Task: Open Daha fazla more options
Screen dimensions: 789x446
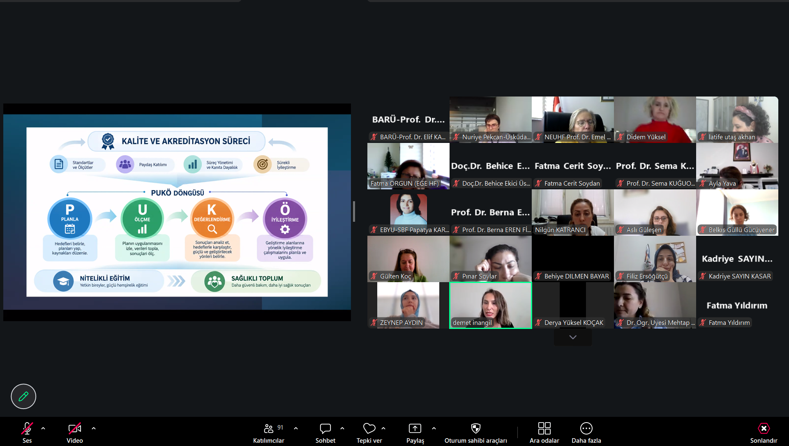Action: (586, 432)
